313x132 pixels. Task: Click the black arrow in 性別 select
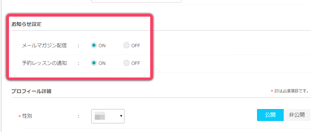click(121, 116)
